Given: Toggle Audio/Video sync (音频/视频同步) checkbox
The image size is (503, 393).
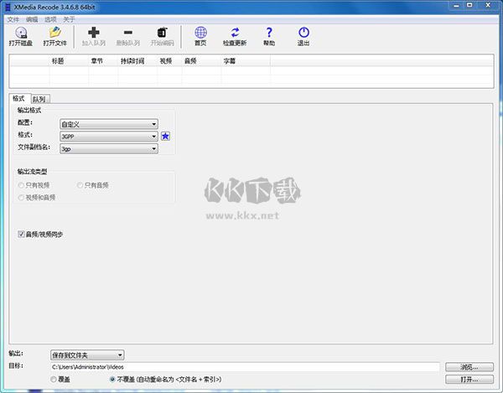Looking at the screenshot, I should click(x=21, y=234).
